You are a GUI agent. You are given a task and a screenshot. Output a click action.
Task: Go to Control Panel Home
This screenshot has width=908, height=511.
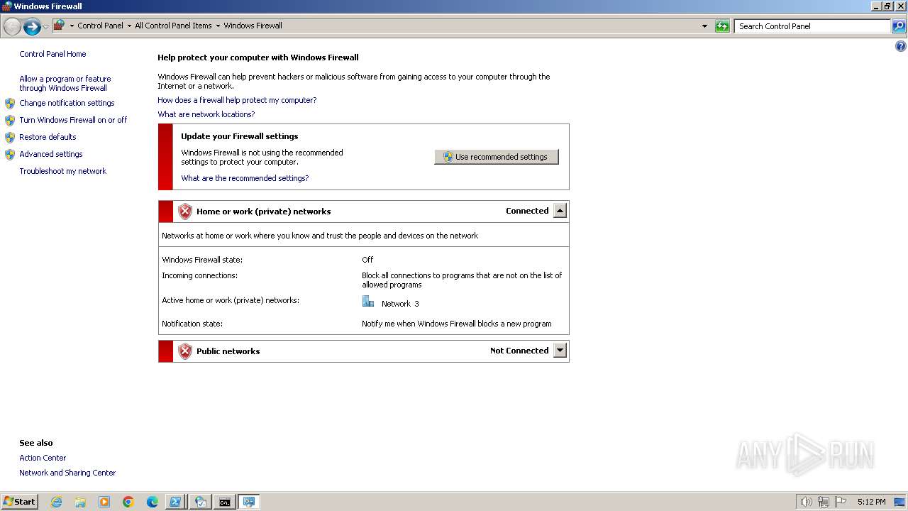[x=52, y=54]
